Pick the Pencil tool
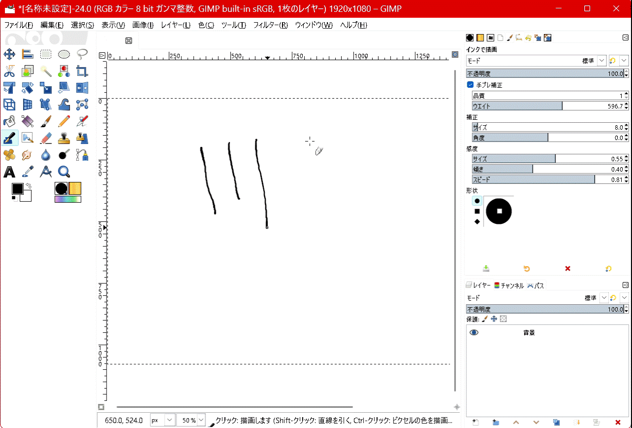 [x=64, y=121]
